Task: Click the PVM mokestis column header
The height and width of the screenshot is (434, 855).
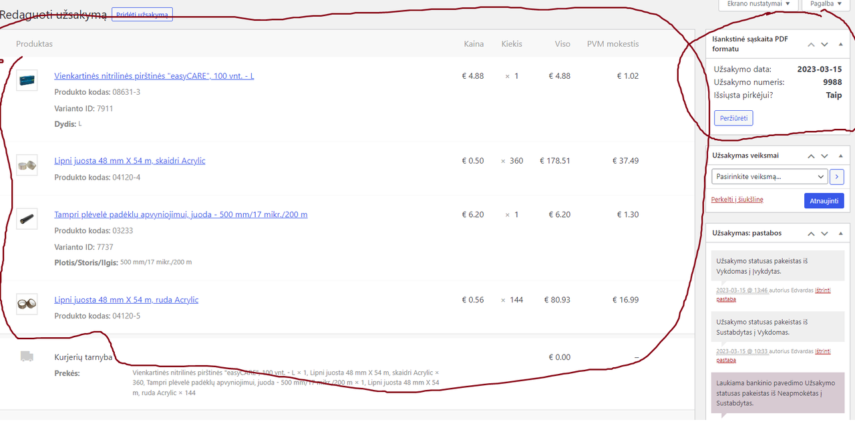Action: click(x=613, y=44)
